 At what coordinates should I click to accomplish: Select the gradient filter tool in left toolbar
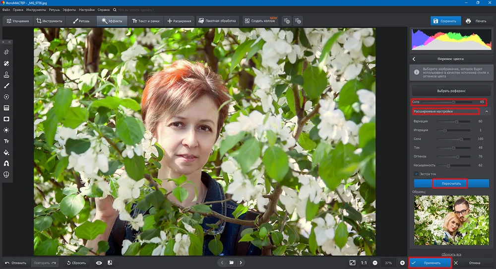click(6, 108)
